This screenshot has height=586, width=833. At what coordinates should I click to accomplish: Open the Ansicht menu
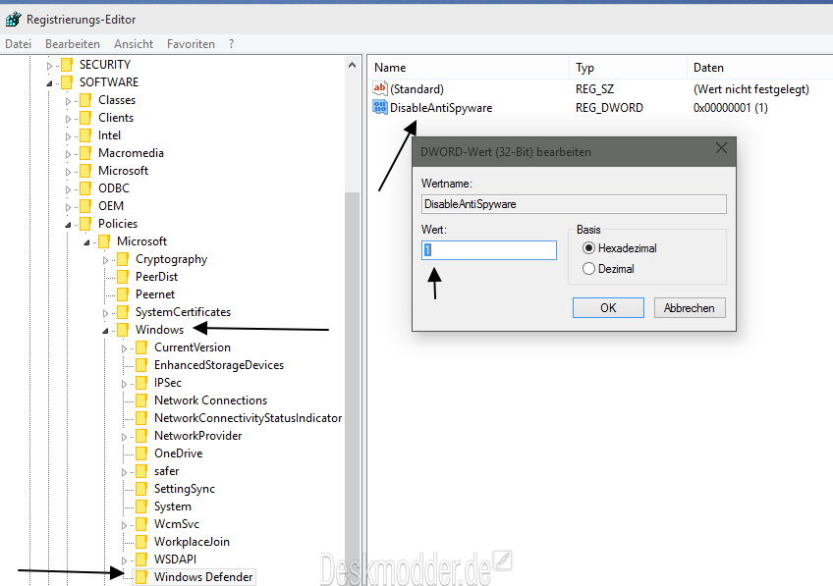click(x=134, y=44)
